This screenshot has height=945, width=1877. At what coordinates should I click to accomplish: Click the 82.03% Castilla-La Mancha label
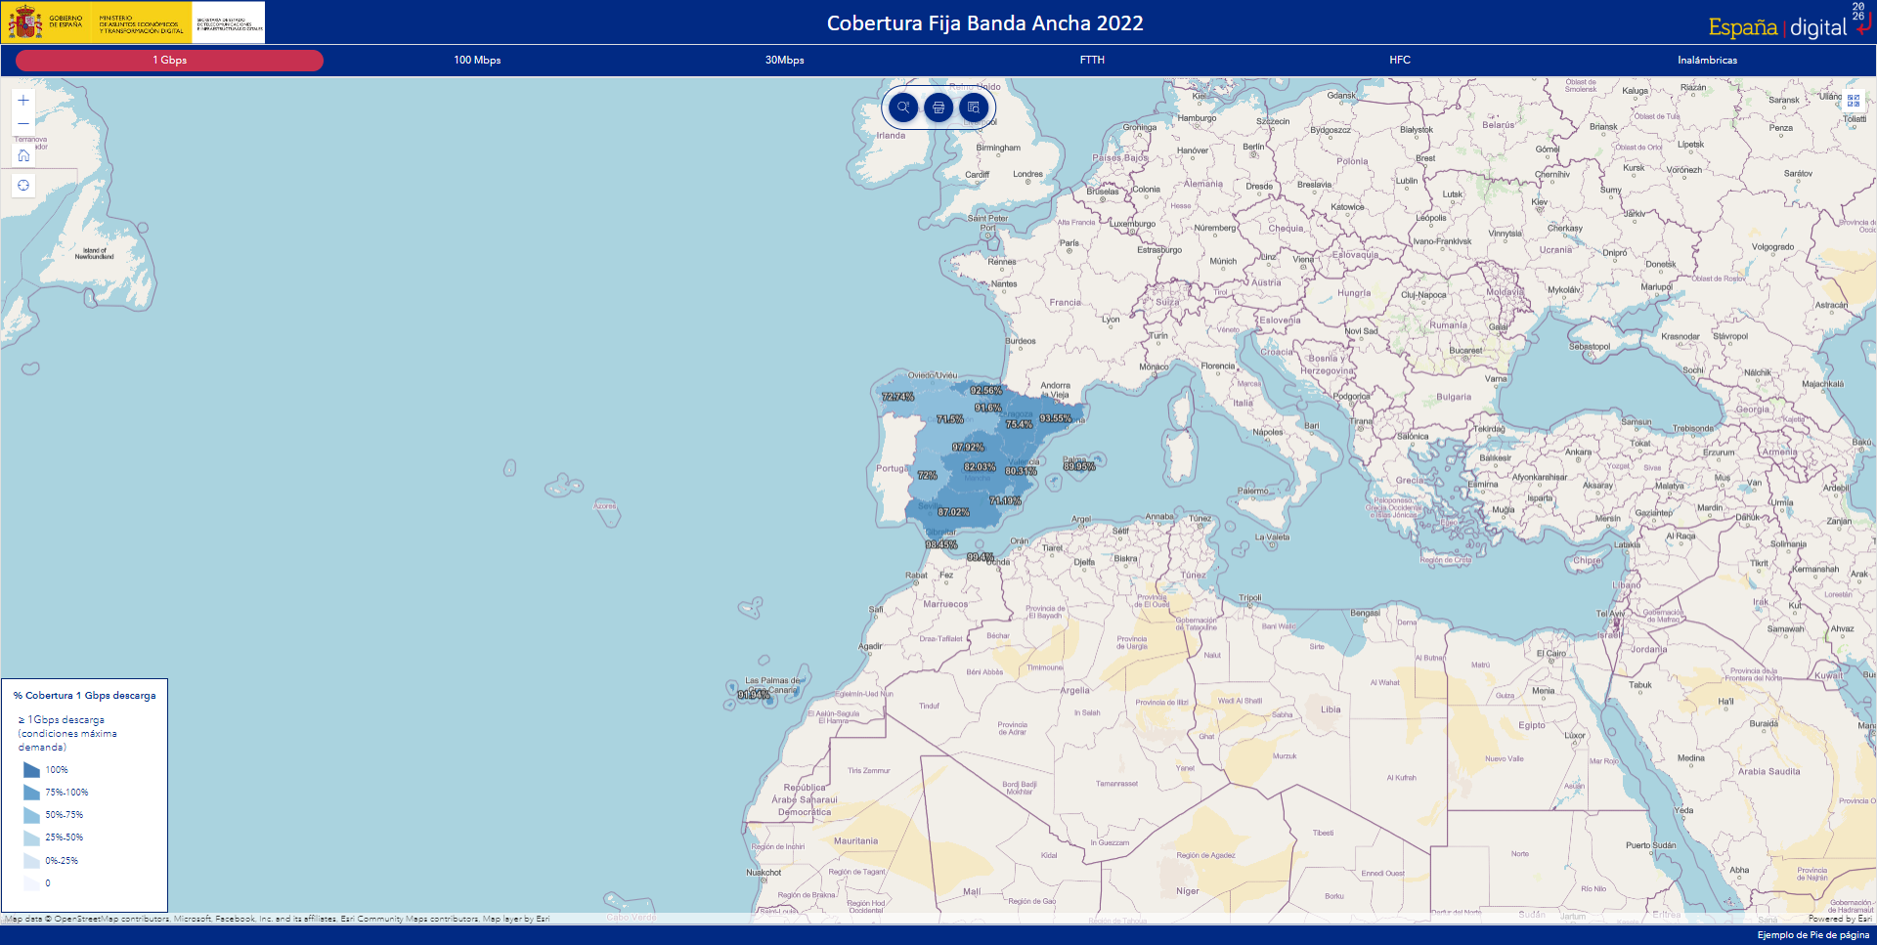click(x=980, y=467)
